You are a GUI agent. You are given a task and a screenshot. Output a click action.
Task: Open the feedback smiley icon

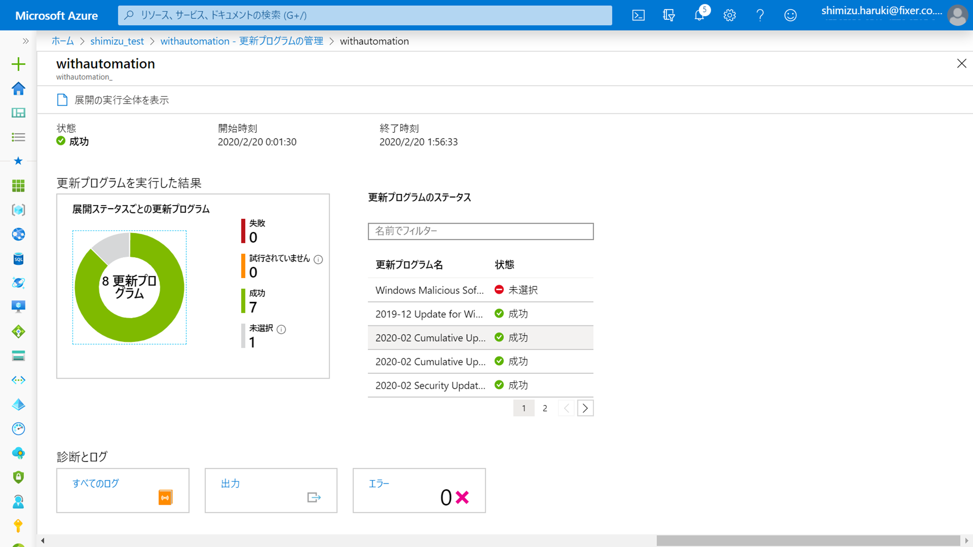coord(791,15)
